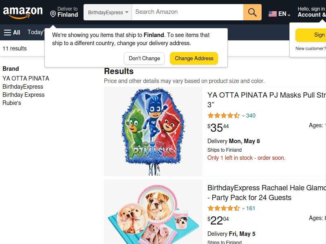The image size is (326, 244).
Task: Expand the PJ Masks rating breakdown chevron
Action: 243,116
